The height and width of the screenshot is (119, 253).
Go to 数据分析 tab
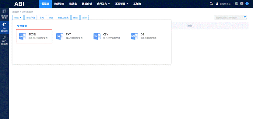[x=87, y=4]
